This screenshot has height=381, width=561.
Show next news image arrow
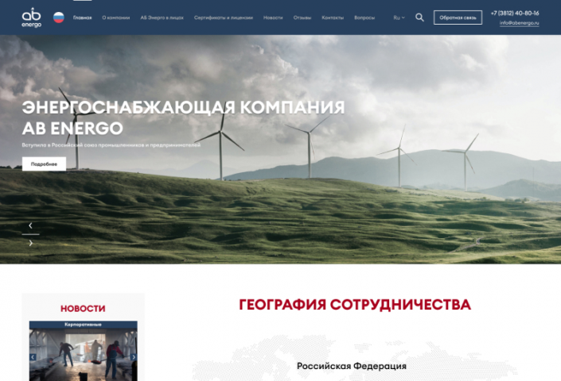coord(134,357)
